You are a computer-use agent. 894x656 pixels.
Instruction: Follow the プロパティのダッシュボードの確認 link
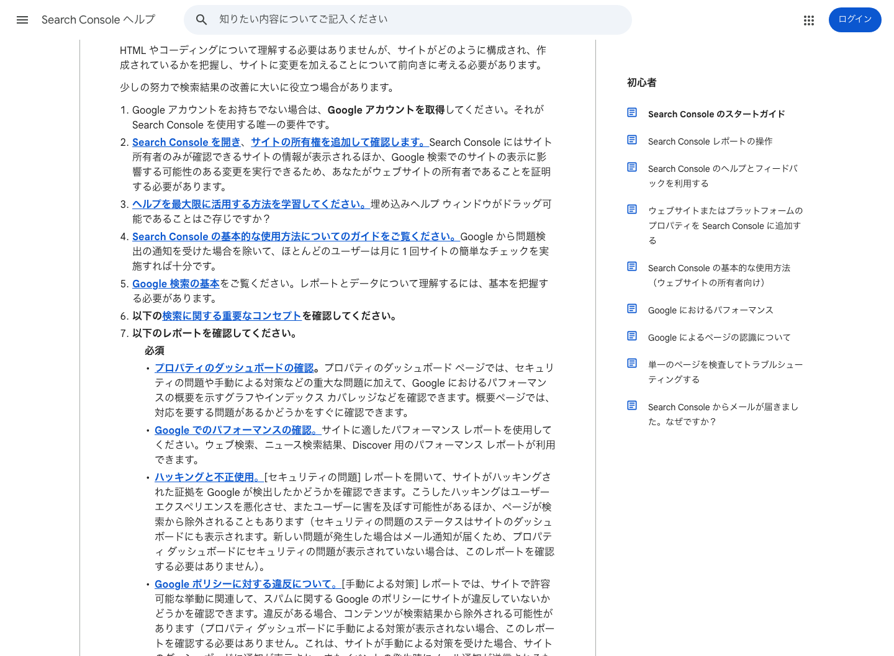tap(234, 368)
